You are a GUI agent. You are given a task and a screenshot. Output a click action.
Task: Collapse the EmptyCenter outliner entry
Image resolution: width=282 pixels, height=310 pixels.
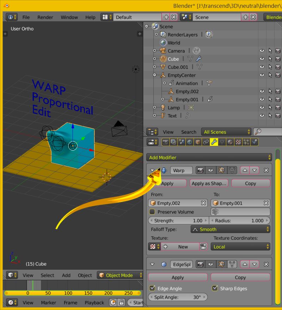[x=154, y=75]
